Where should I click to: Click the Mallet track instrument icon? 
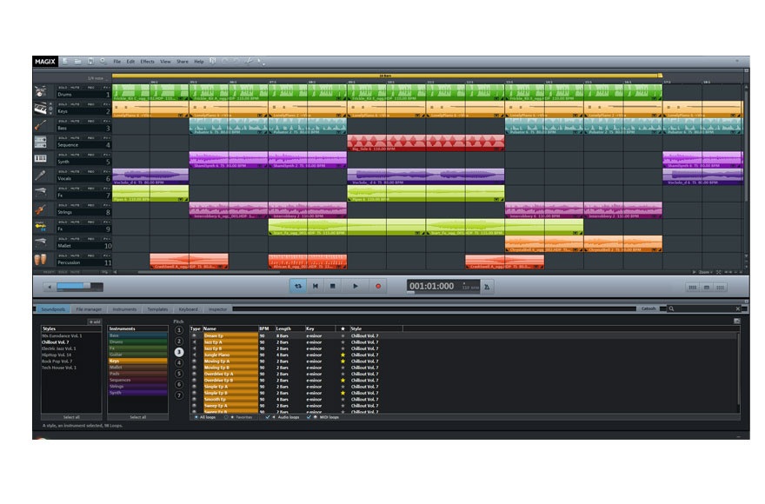pyautogui.click(x=41, y=242)
